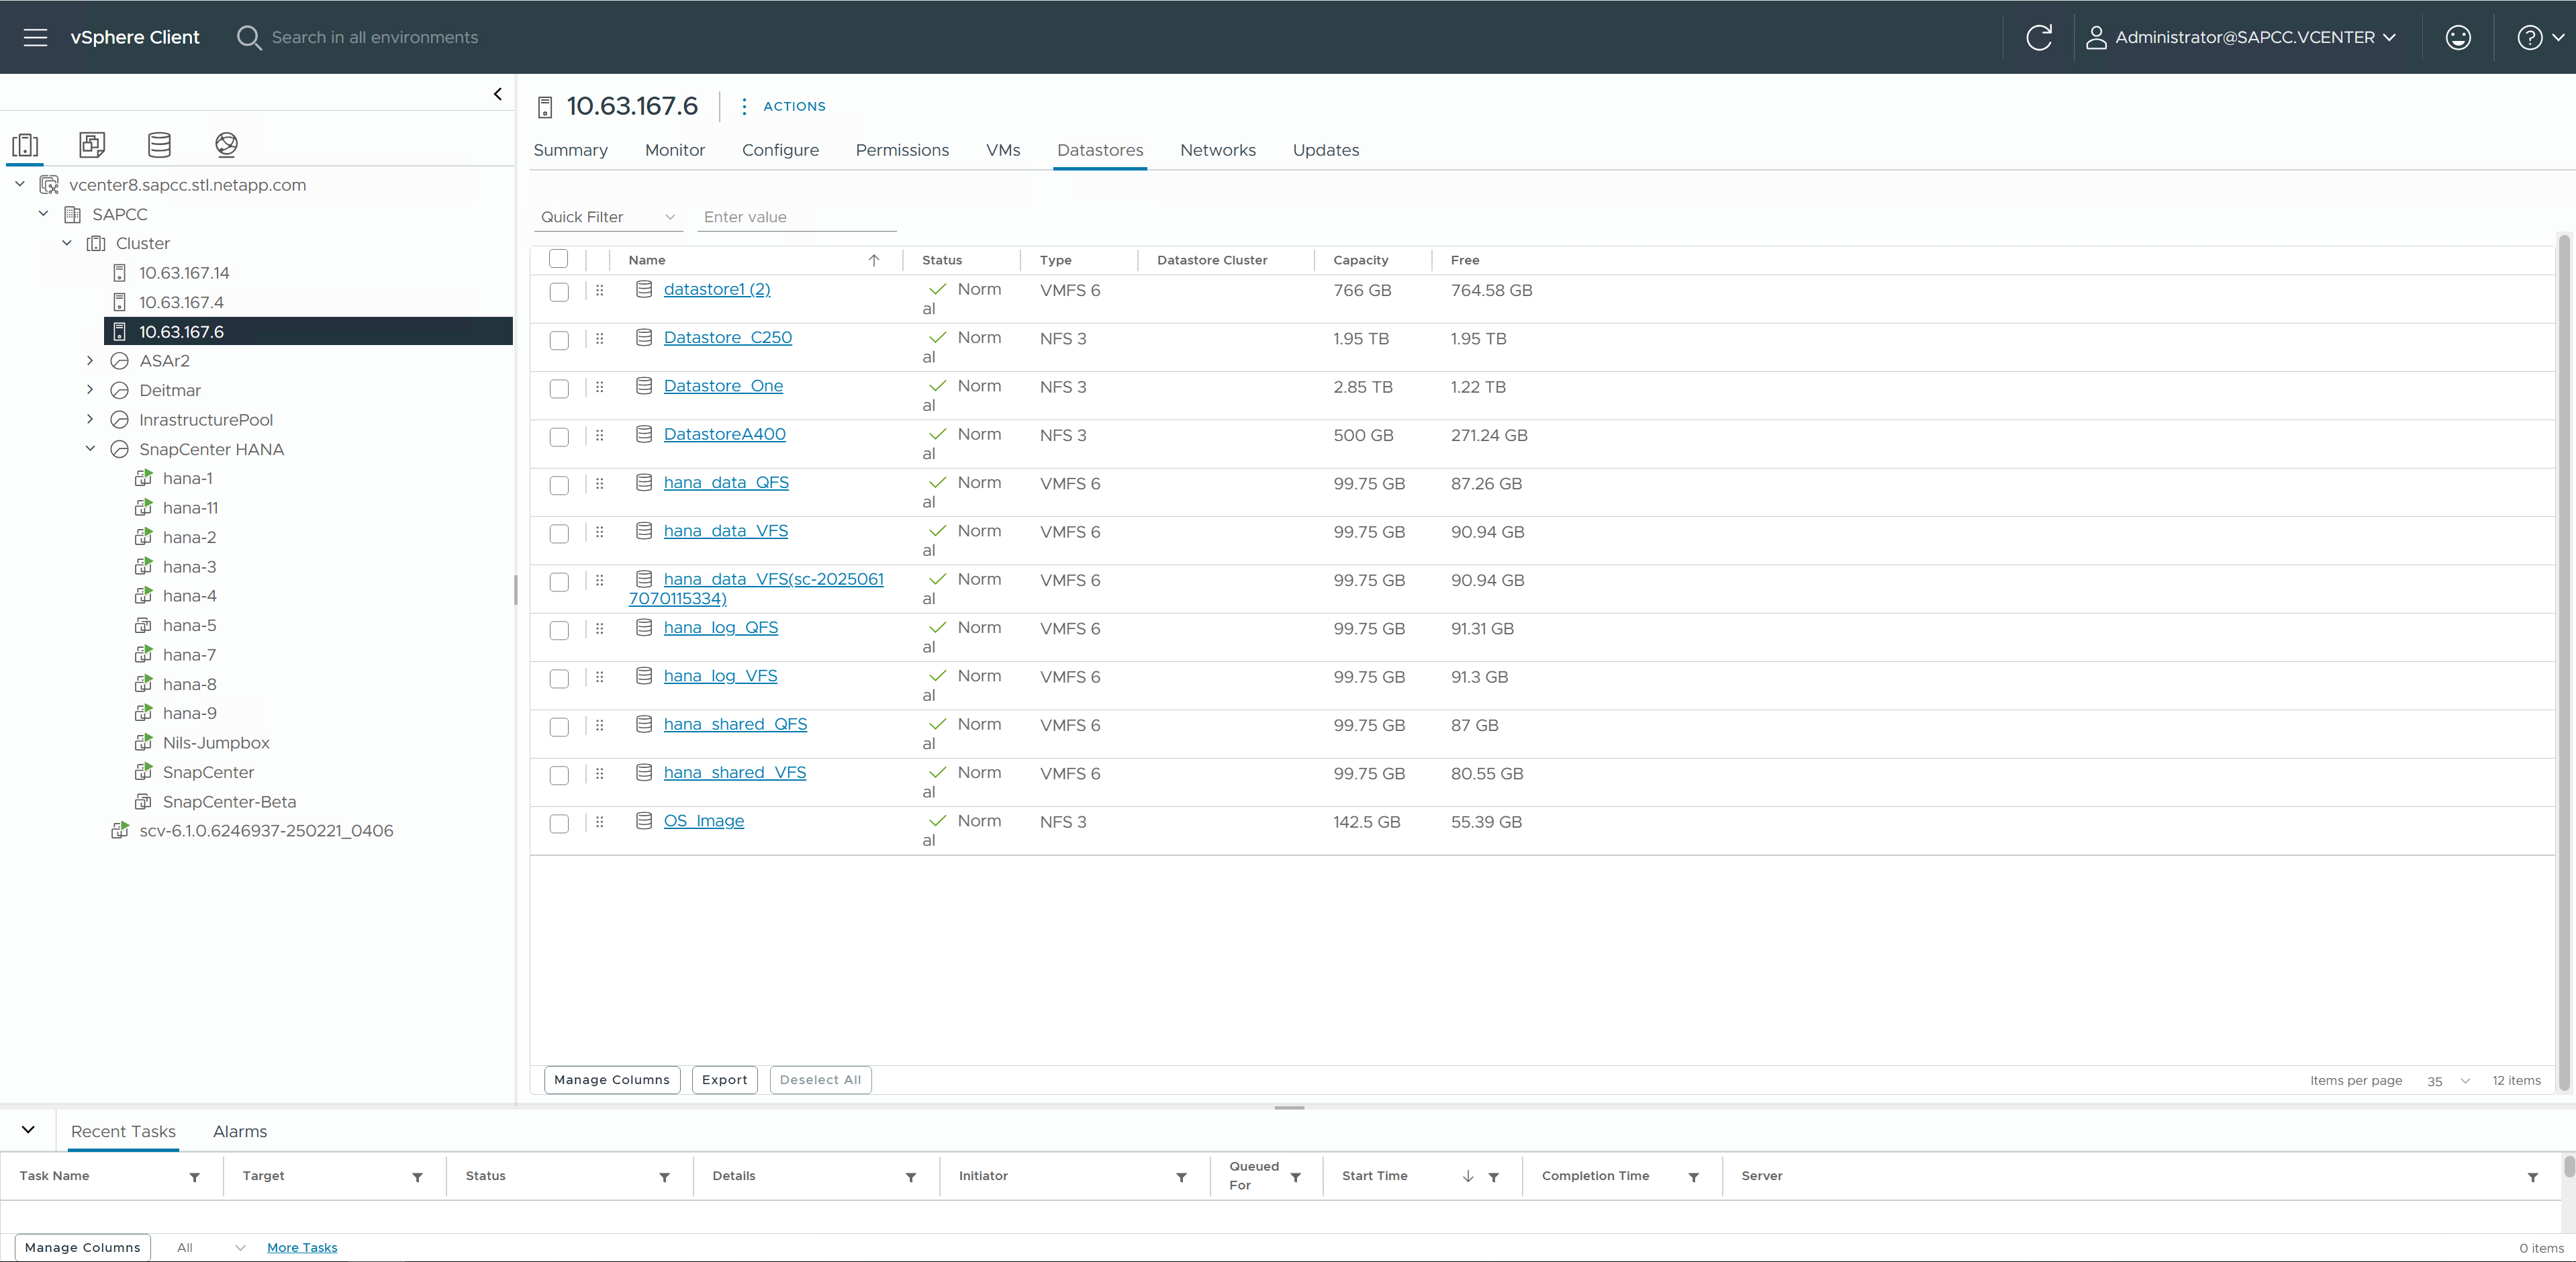Check the hana_log_QFS row checkbox
The image size is (2576, 1262).
click(559, 630)
